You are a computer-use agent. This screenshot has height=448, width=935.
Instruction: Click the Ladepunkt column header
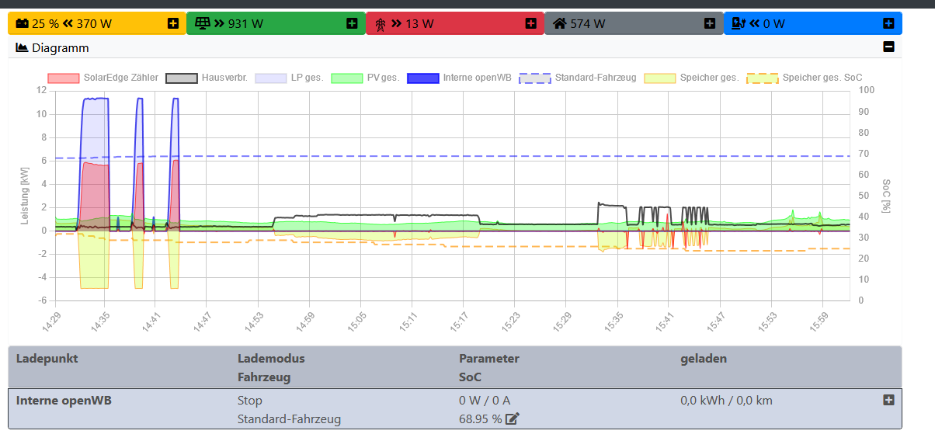(47, 359)
